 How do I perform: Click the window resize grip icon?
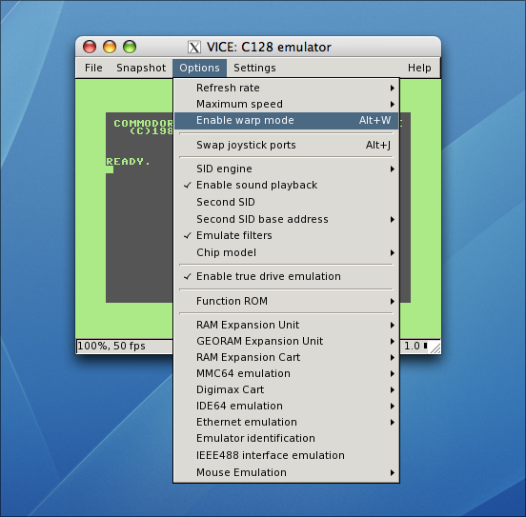tap(435, 348)
